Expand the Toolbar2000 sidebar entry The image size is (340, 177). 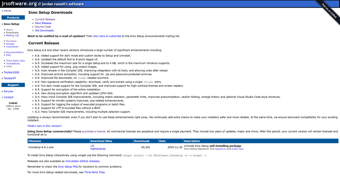click(12, 72)
